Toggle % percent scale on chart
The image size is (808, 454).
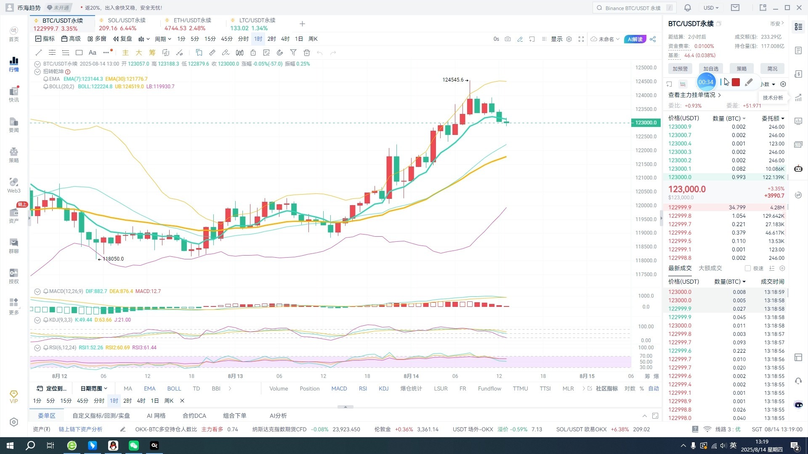642,388
